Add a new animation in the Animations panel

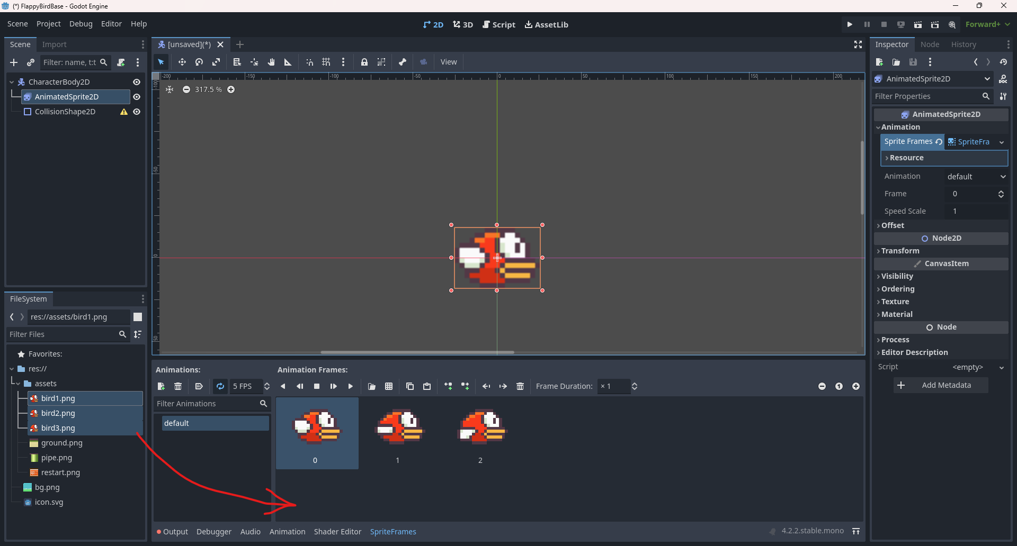[x=160, y=386]
